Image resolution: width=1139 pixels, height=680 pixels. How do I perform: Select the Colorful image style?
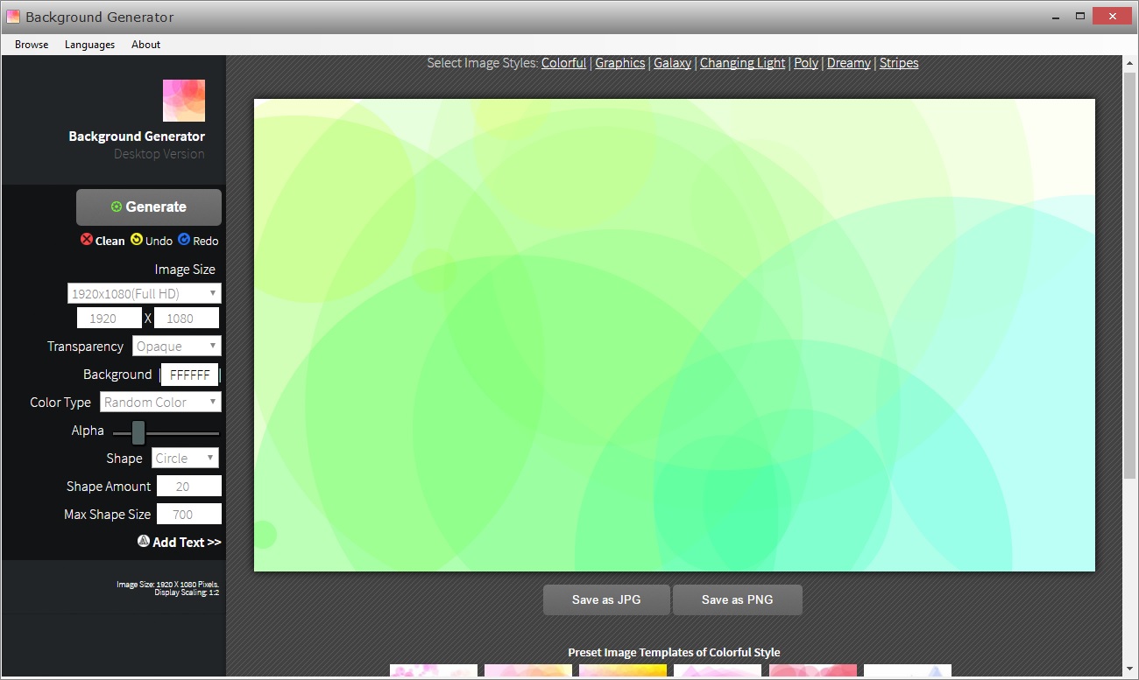point(563,63)
